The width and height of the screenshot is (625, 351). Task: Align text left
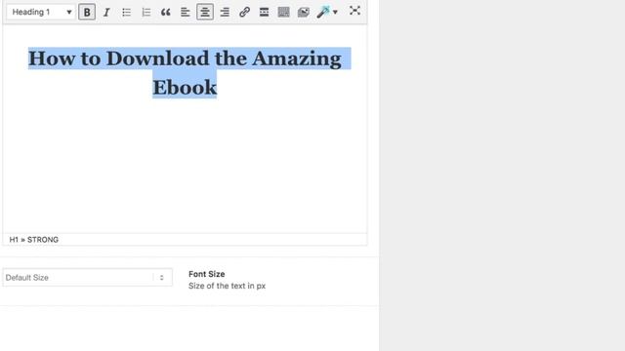[x=186, y=12]
